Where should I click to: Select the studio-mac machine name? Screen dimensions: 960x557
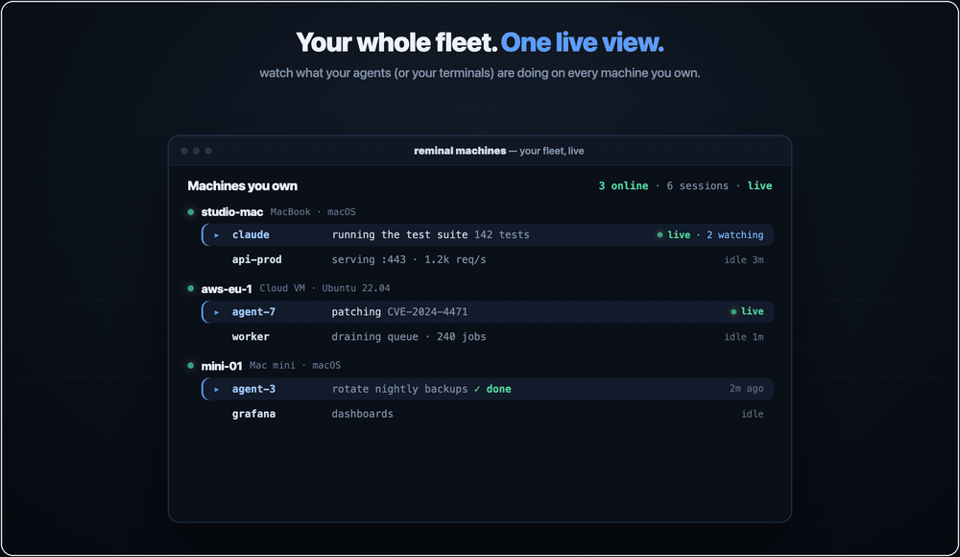click(x=232, y=212)
